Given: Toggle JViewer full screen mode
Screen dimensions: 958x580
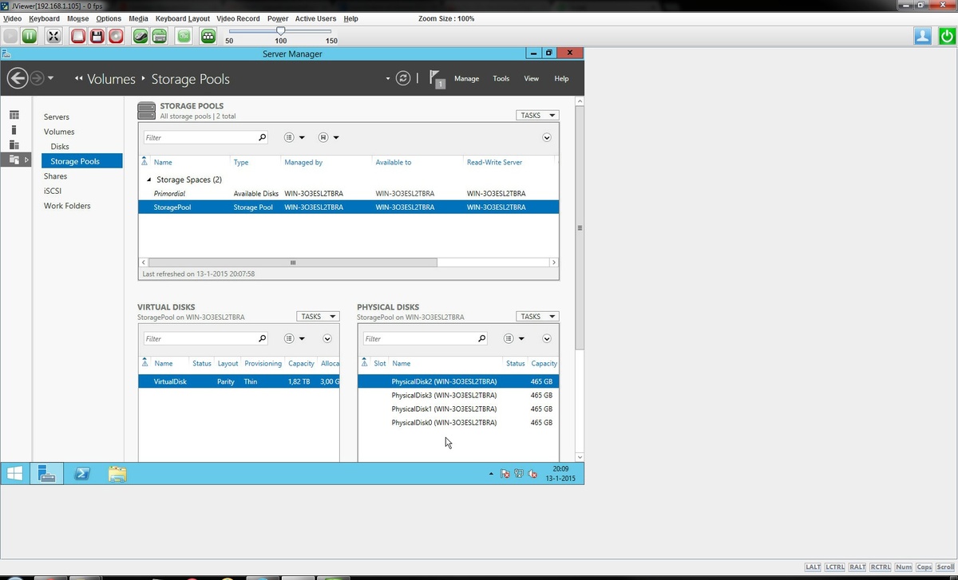Looking at the screenshot, I should tap(53, 36).
